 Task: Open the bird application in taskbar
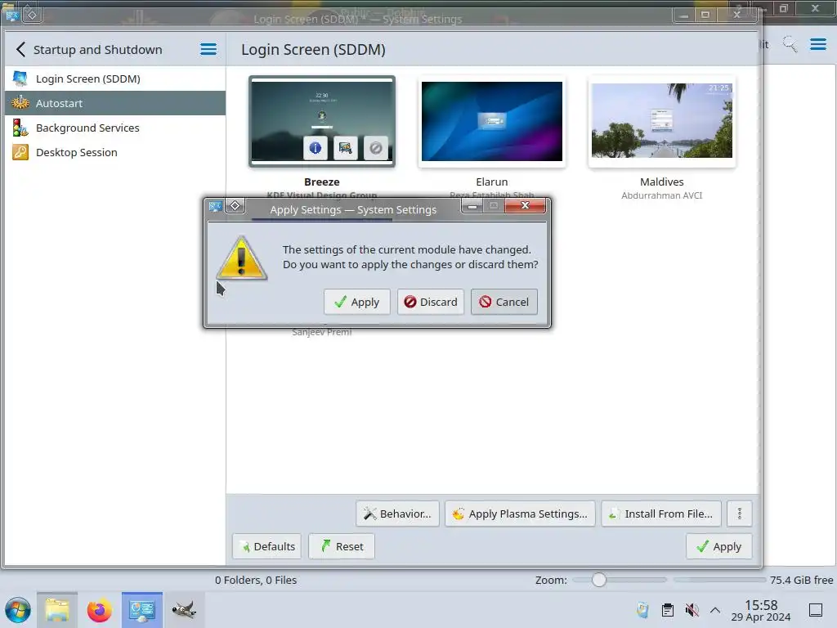[184, 610]
